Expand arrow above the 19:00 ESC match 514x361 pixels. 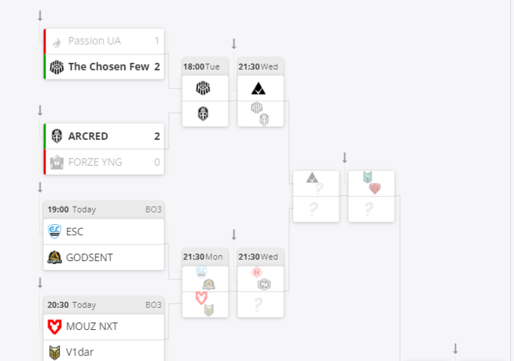tap(40, 187)
